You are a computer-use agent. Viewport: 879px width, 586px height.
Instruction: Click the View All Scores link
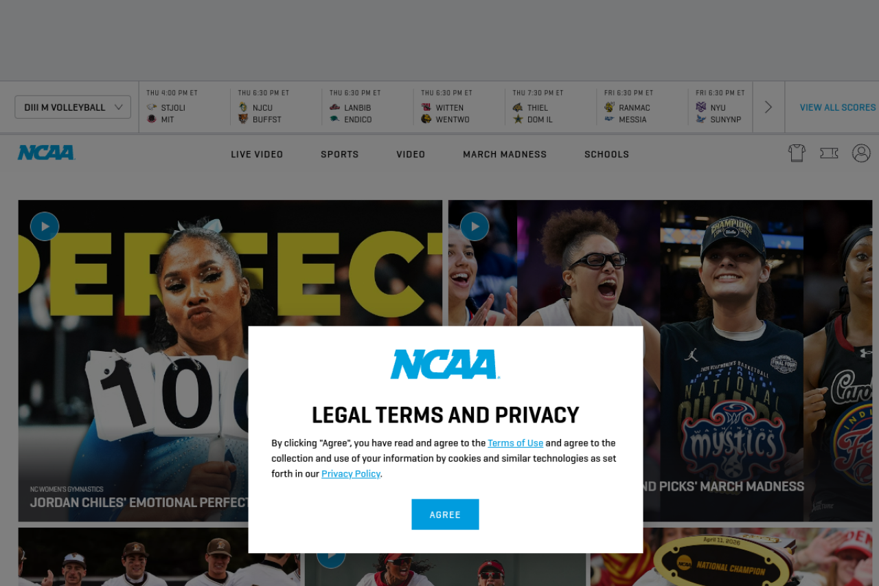[837, 107]
